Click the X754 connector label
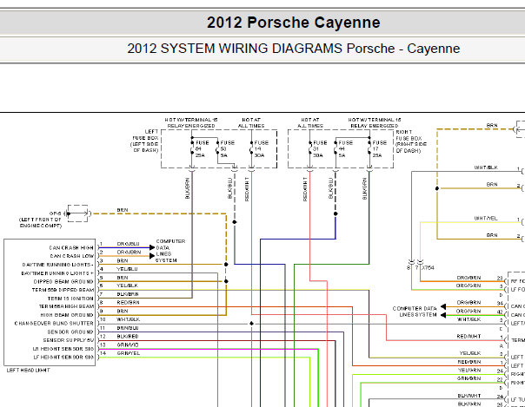 (x=429, y=267)
